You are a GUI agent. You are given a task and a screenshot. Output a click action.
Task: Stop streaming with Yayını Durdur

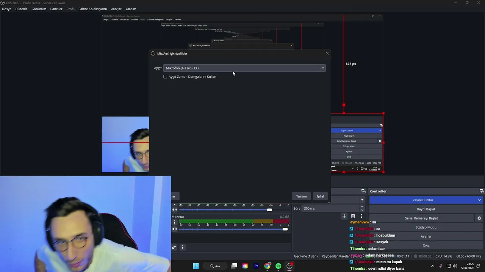point(423,200)
